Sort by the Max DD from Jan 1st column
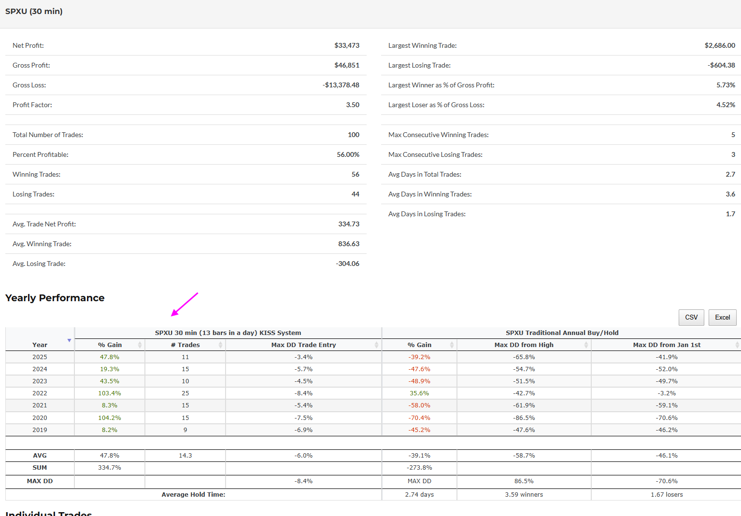This screenshot has height=516, width=741. 667,345
